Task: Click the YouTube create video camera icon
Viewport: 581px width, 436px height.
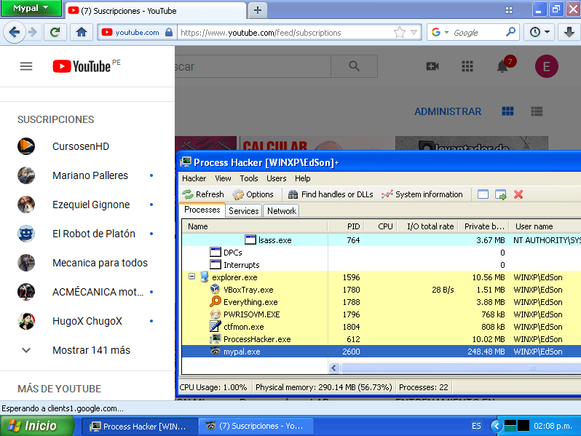Action: coord(432,66)
